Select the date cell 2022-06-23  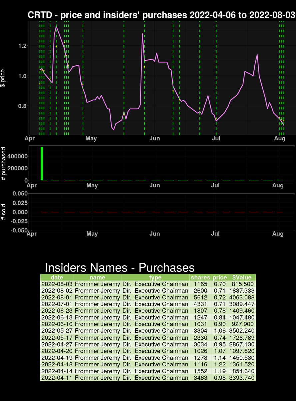pos(57,311)
